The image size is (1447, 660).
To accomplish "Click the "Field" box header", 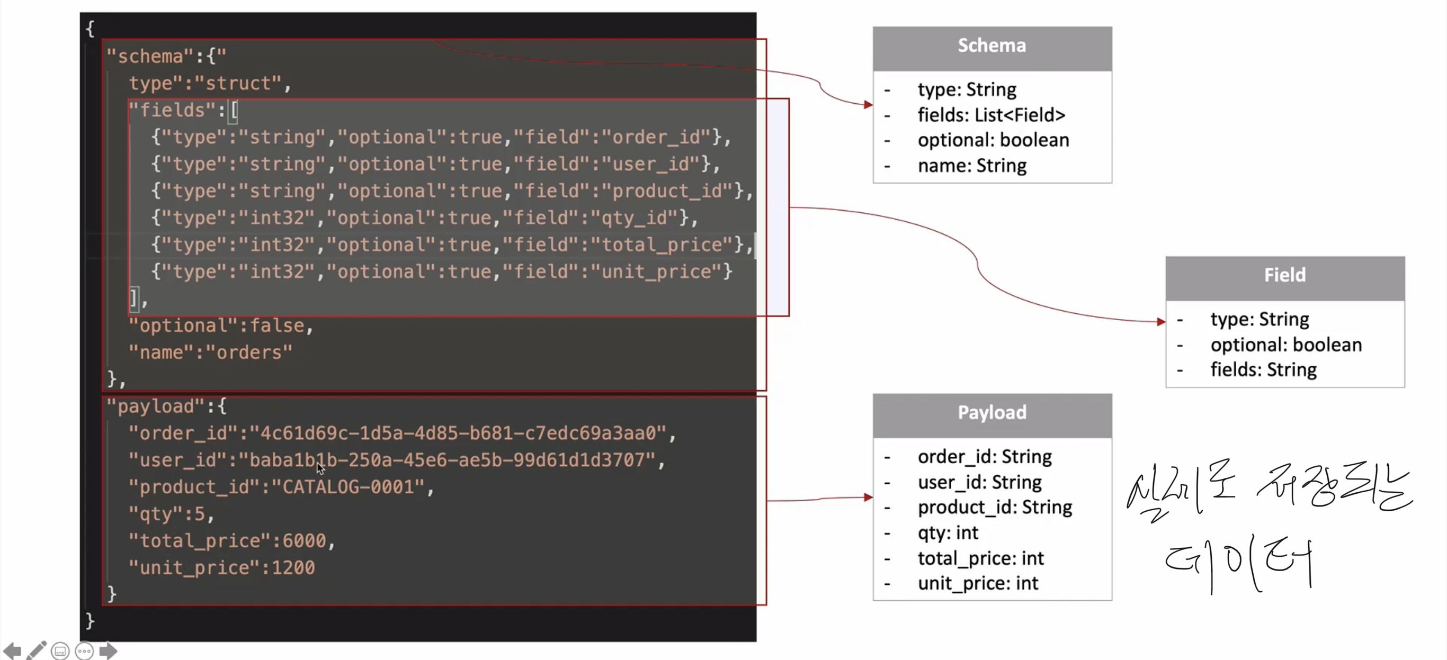I will click(1284, 278).
